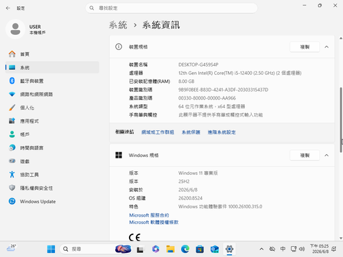Viewport: 343px width, 257px height.
Task: Open File Explorer from taskbar
Action: 170,249
